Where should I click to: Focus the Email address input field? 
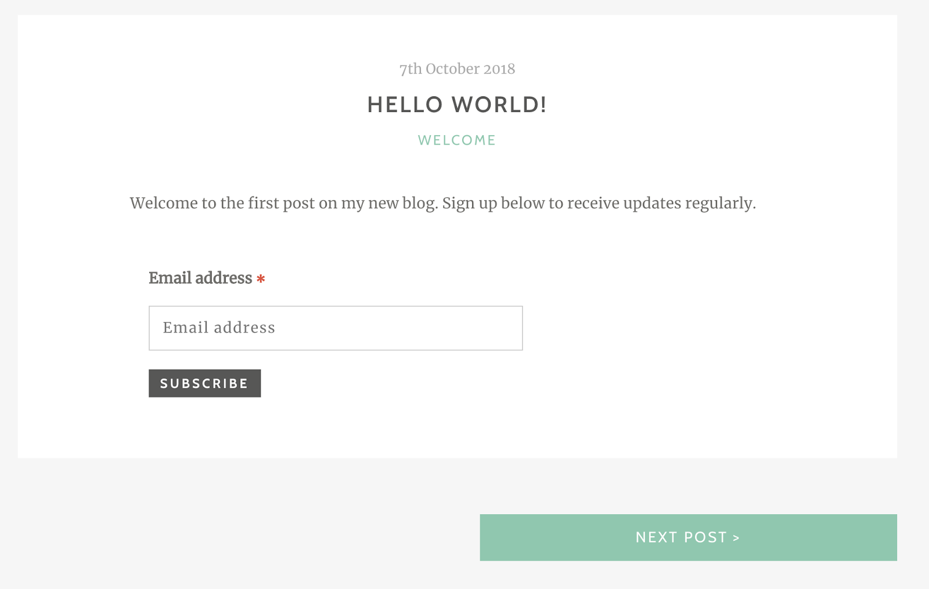pyautogui.click(x=336, y=328)
